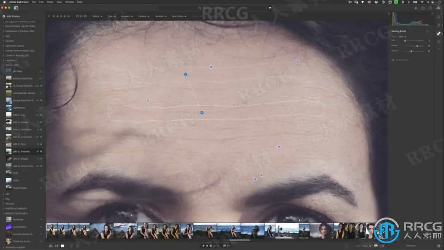
Task: Open the Camera filter dropdown
Action: (144, 16)
